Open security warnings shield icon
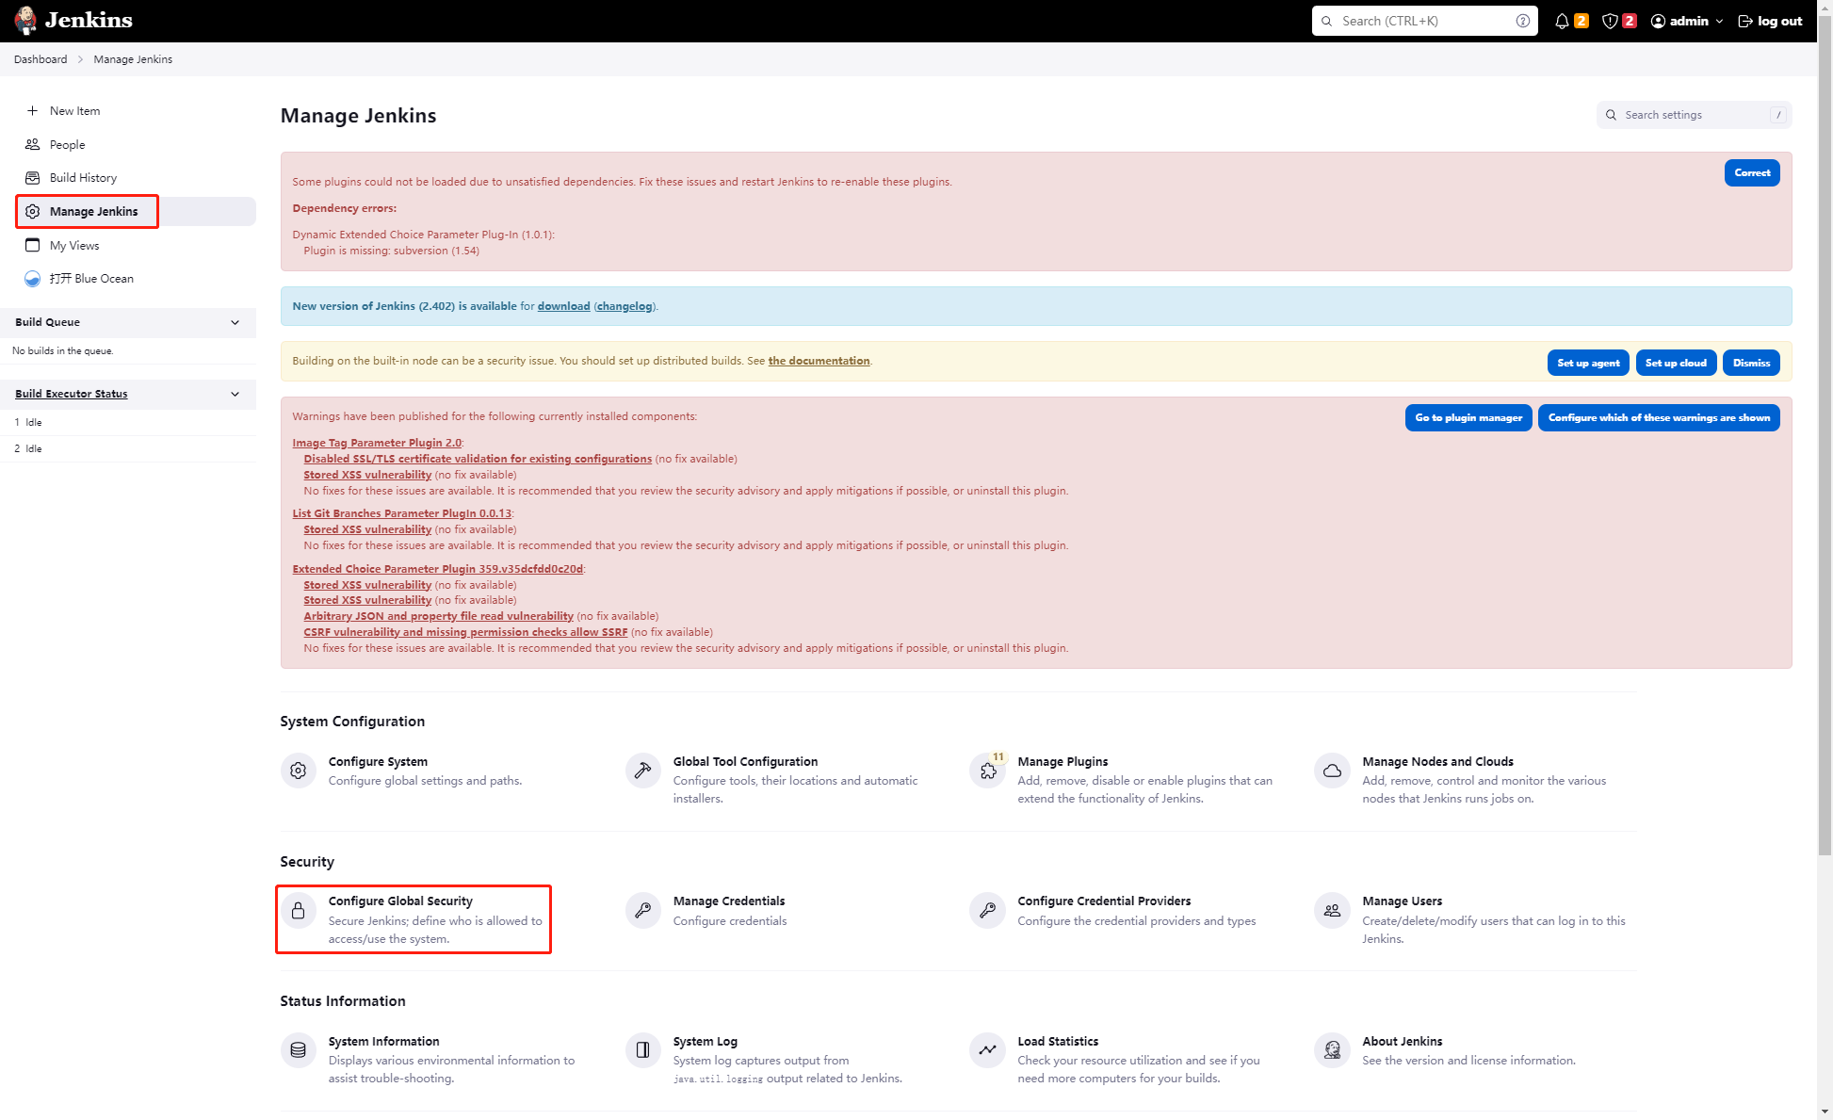This screenshot has width=1833, height=1120. (x=1610, y=21)
